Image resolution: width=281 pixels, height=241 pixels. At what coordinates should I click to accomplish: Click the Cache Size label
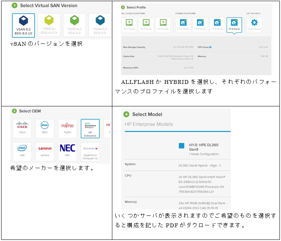[129, 56]
